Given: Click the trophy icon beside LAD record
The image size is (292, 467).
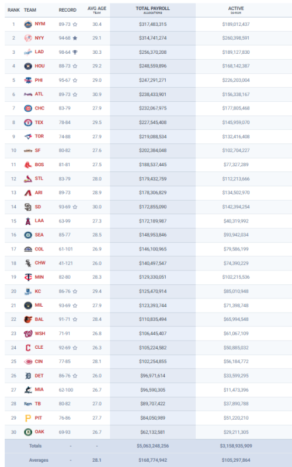Looking at the screenshot, I should click(x=75, y=52).
